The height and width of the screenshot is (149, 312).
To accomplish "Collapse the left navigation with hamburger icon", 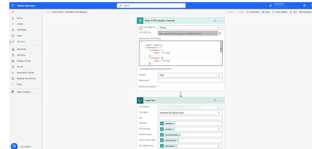I will (13, 12).
